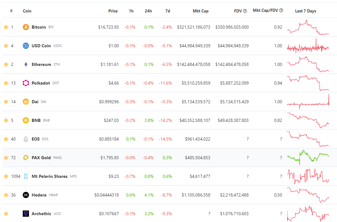Select the BTC ticker label

coord(51,27)
